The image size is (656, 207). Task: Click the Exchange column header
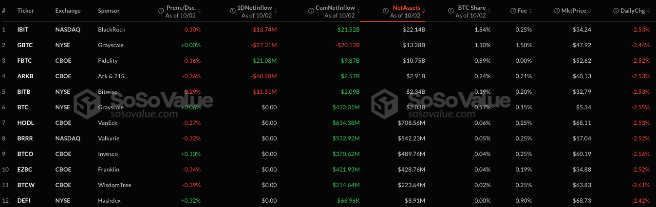[68, 10]
